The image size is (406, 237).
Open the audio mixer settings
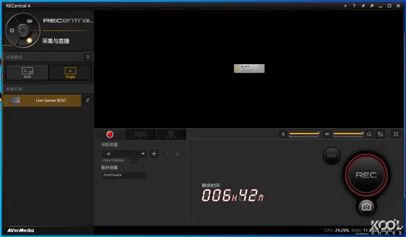click(x=380, y=134)
